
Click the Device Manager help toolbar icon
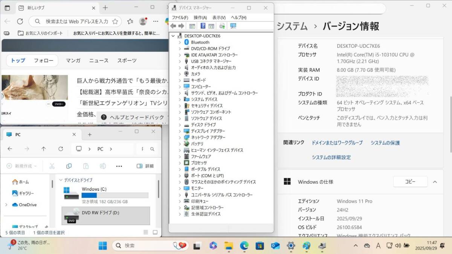[x=203, y=26]
